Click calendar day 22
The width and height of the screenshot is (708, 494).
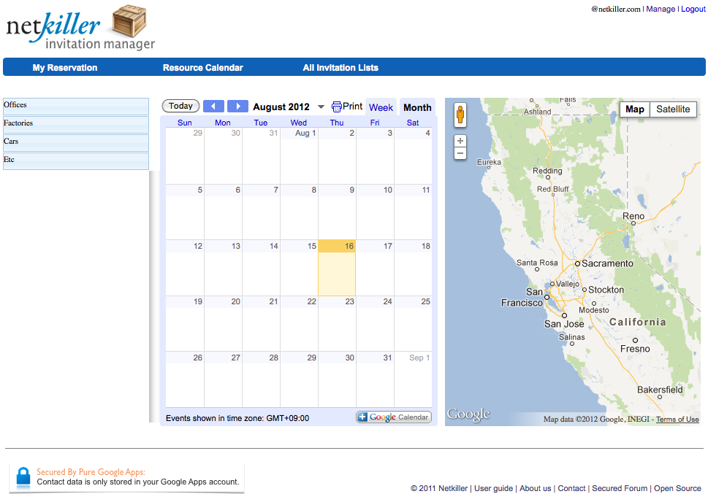pos(299,324)
